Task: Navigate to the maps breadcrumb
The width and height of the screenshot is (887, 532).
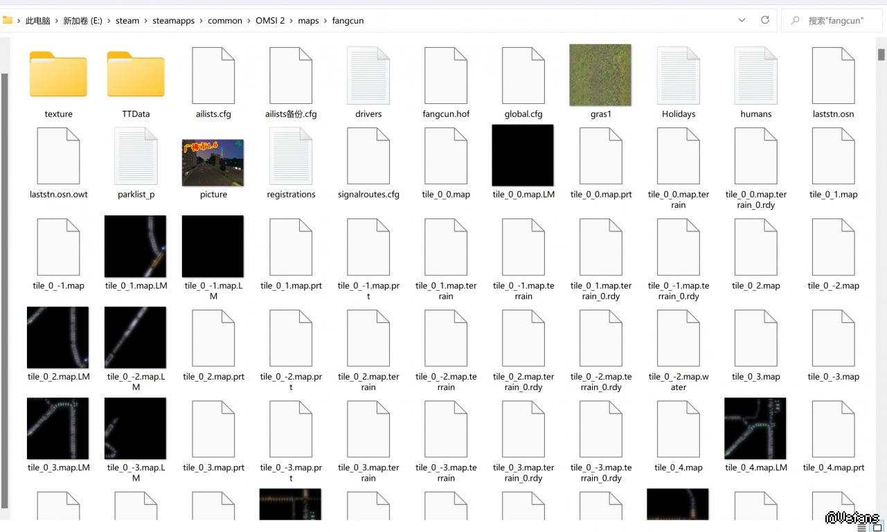Action: click(x=308, y=21)
